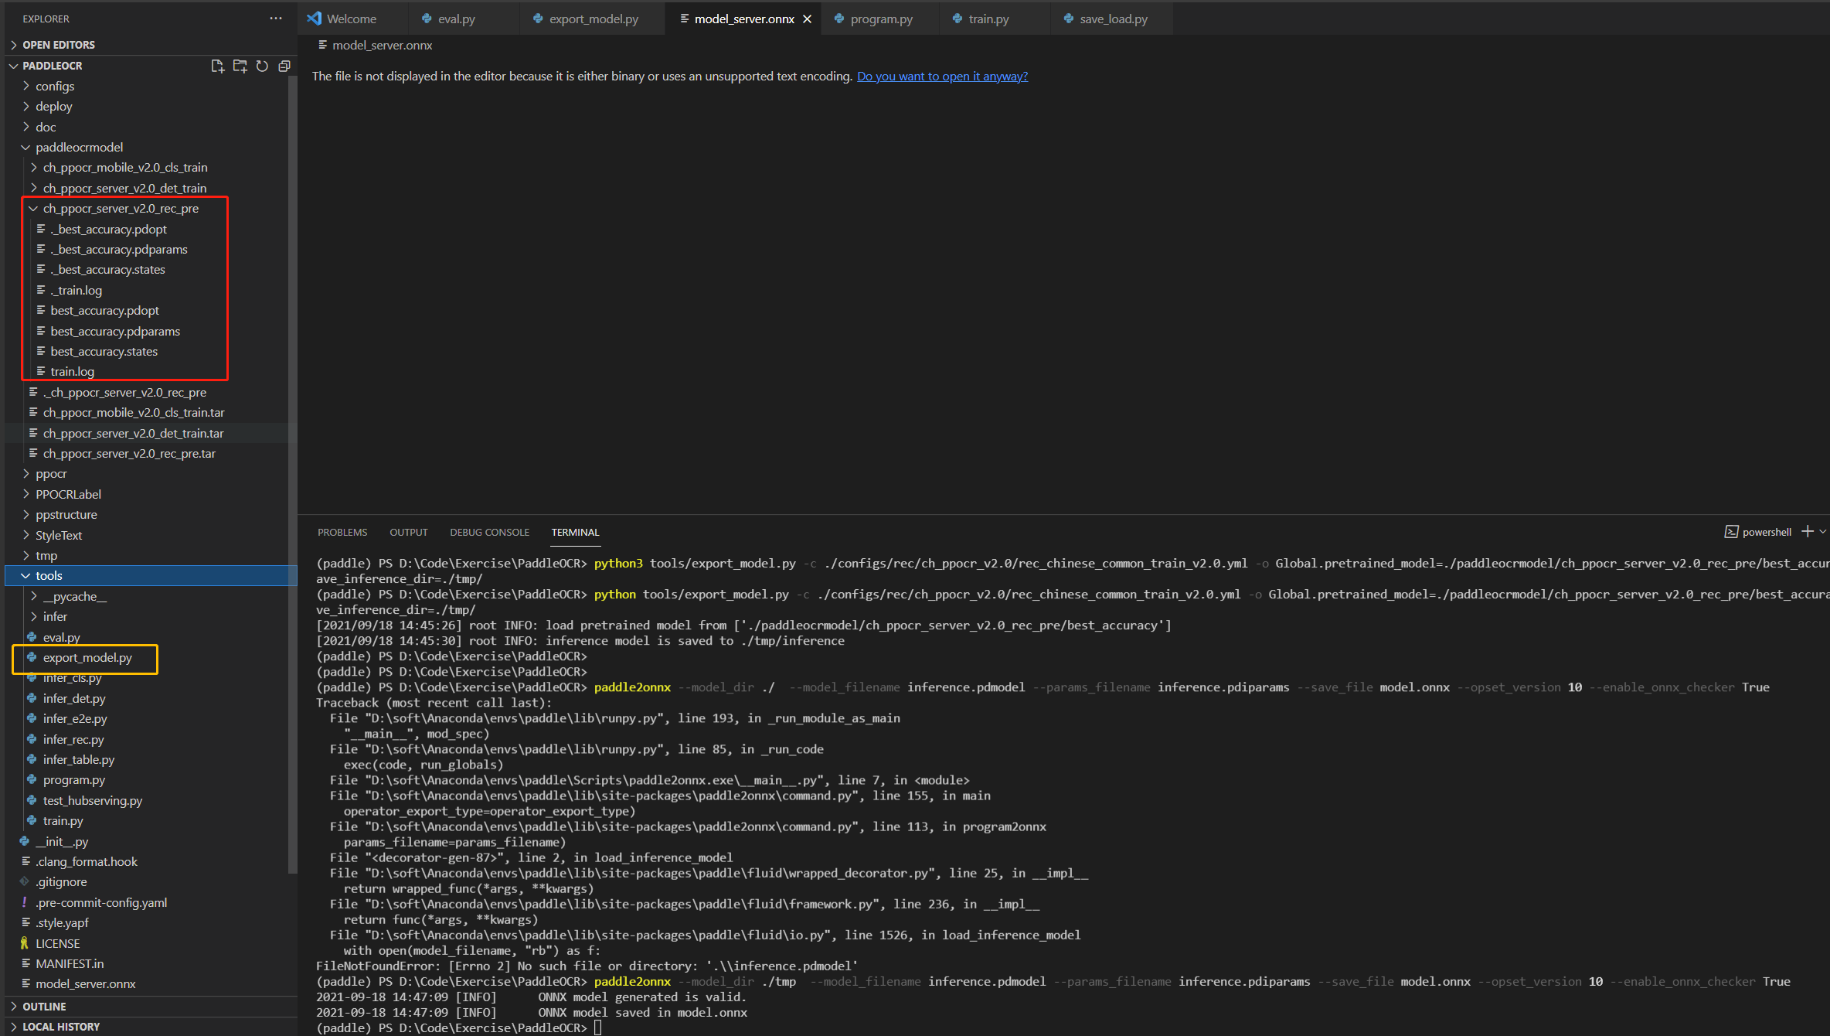Click 'Do you want to open it anyway?' link
Image resolution: width=1830 pixels, height=1036 pixels.
point(942,76)
